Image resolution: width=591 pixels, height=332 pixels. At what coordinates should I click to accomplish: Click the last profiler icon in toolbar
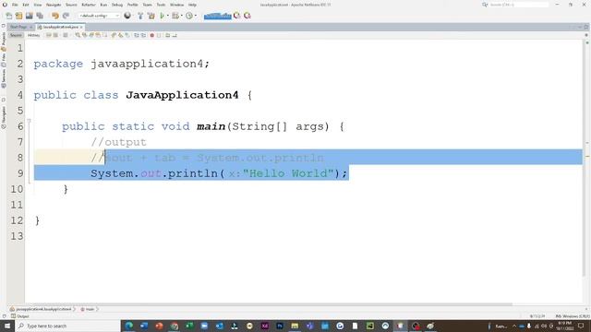pyautogui.click(x=247, y=16)
